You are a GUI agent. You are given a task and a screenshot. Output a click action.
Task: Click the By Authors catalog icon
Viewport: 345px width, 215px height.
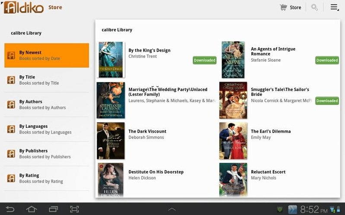tap(11, 104)
